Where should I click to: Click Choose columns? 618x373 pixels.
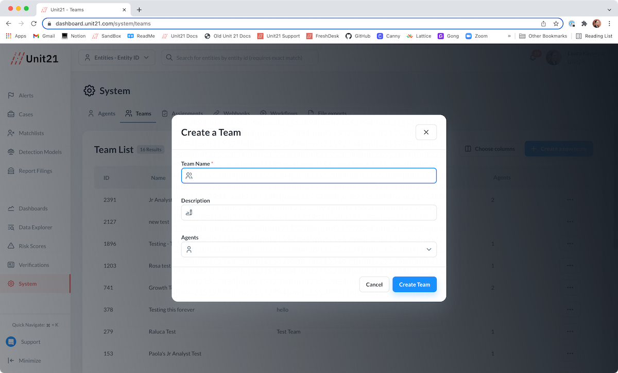pos(489,149)
